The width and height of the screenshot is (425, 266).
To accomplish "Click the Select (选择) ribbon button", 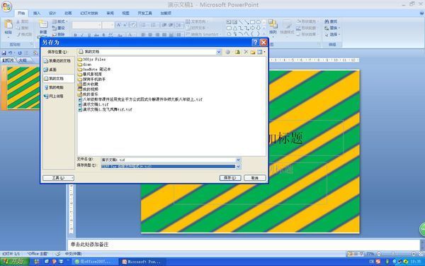I will tap(332, 35).
